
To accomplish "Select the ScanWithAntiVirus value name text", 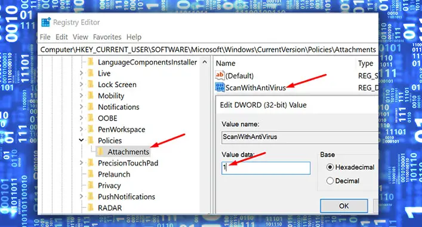I will click(x=255, y=88).
